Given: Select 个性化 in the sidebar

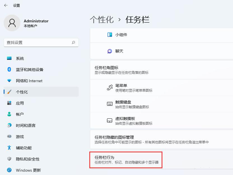Looking at the screenshot, I should pos(41,92).
